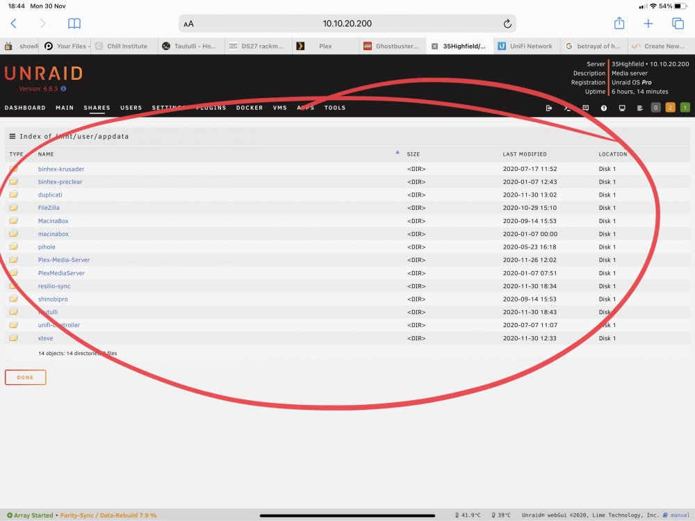This screenshot has height=521, width=695.
Task: Open the Unraid system log icon
Action: tap(639, 108)
